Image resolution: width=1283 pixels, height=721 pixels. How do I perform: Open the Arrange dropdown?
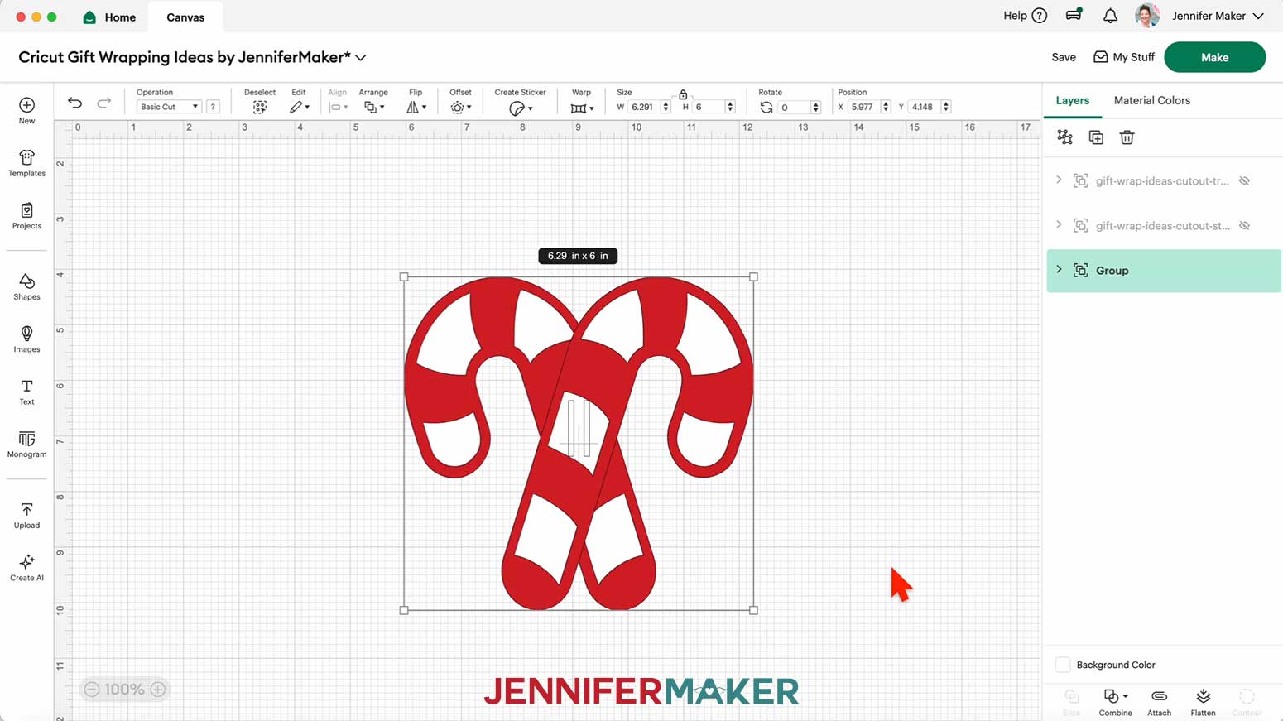374,108
